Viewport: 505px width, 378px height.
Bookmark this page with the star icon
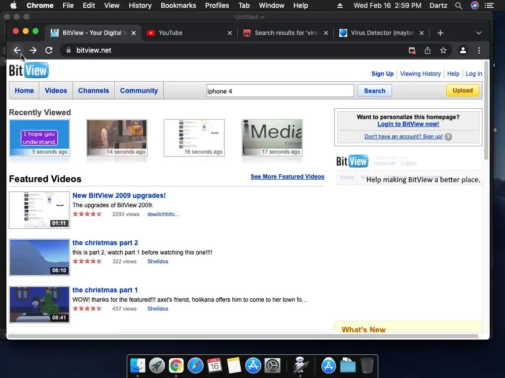click(443, 51)
